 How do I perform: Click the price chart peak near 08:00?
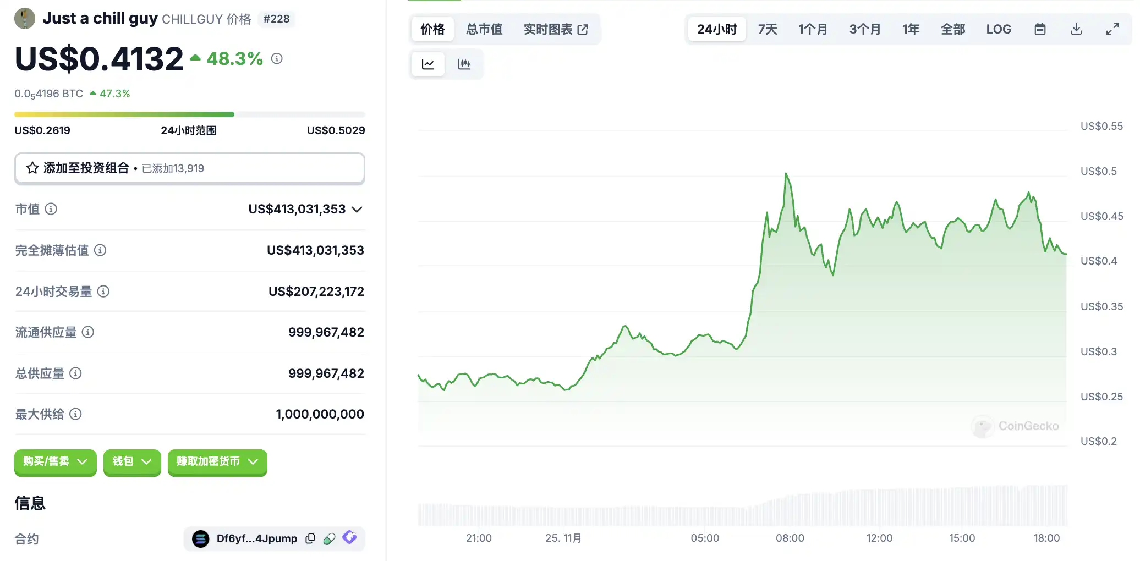[x=786, y=174]
